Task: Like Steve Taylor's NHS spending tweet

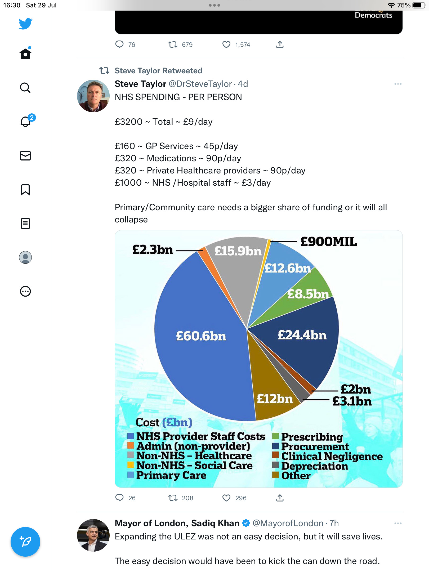Action: pyautogui.click(x=226, y=498)
